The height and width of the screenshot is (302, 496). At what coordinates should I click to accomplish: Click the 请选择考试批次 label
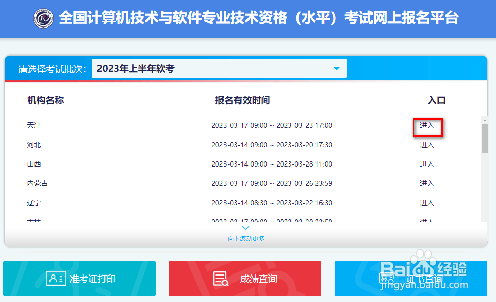tap(52, 69)
